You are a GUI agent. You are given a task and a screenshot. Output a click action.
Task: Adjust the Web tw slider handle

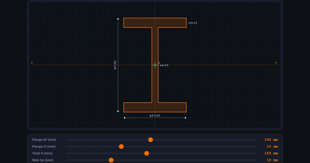click(111, 160)
